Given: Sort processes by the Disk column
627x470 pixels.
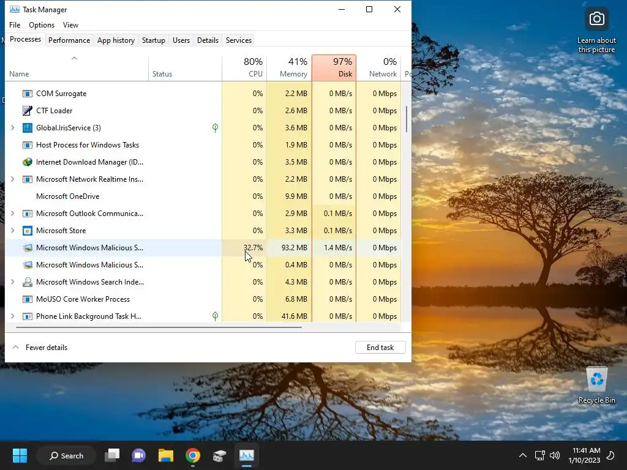Looking at the screenshot, I should pyautogui.click(x=334, y=69).
